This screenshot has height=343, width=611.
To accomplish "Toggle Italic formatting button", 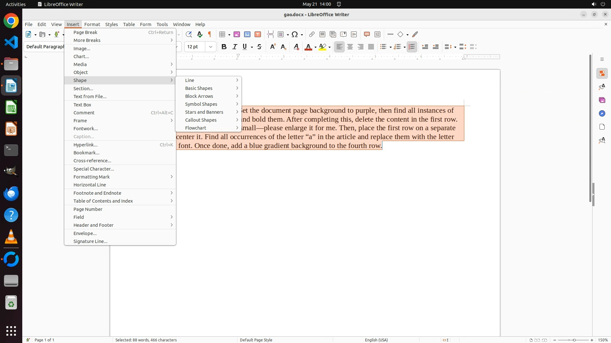I will tap(235, 47).
